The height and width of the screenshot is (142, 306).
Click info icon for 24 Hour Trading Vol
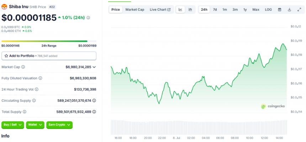point(37,89)
